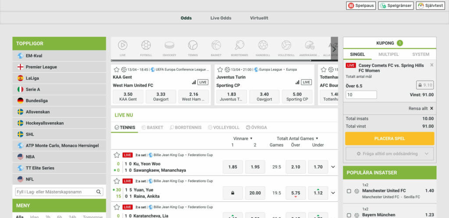Open Premier League in top leagues
This screenshot has width=449, height=218.
pos(59,67)
